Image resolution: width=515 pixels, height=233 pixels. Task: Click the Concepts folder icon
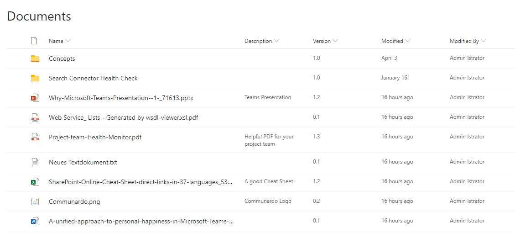[35, 58]
